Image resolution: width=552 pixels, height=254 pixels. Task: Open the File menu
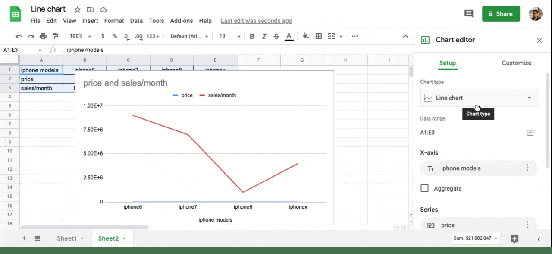(35, 21)
